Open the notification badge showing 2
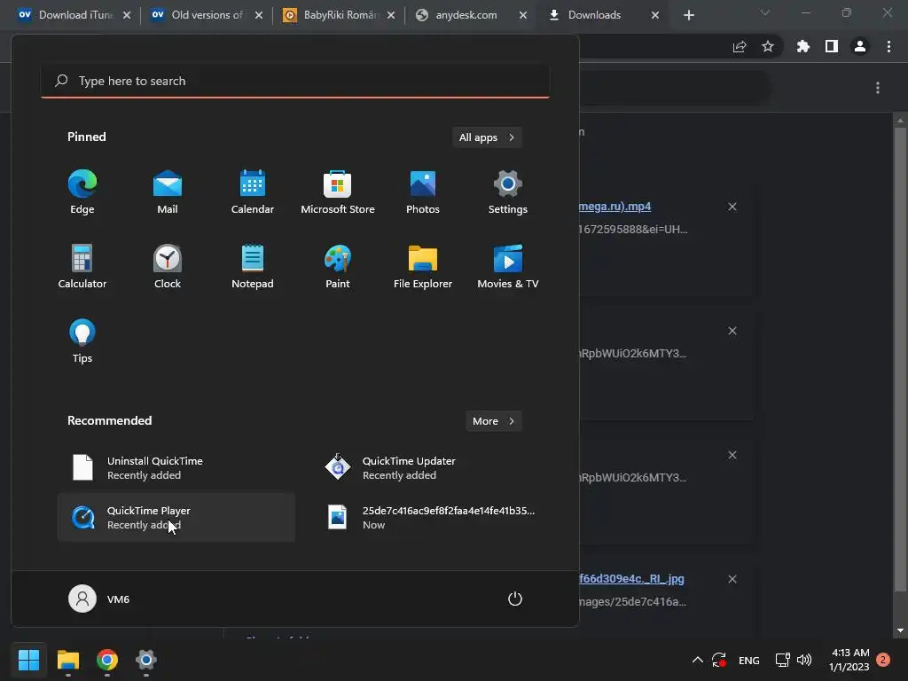Image resolution: width=908 pixels, height=681 pixels. coord(883,660)
